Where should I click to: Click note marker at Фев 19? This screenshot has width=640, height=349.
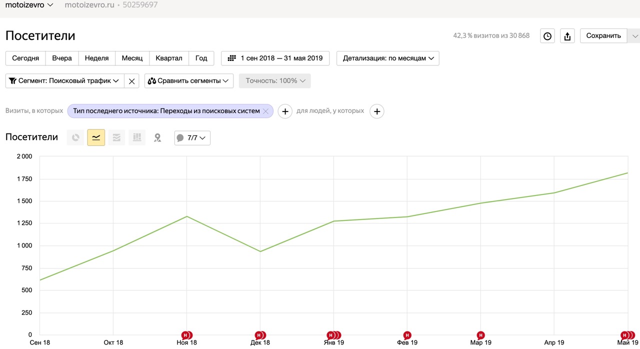(407, 335)
